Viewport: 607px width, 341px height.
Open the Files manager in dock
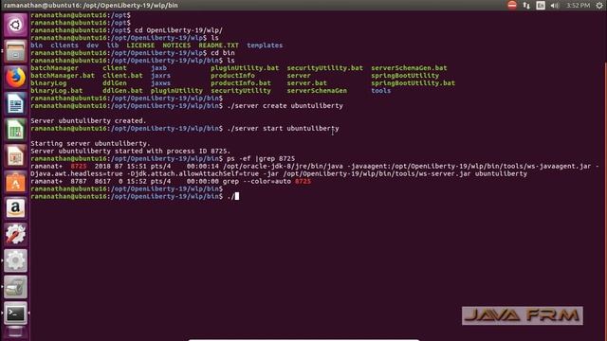(15, 51)
